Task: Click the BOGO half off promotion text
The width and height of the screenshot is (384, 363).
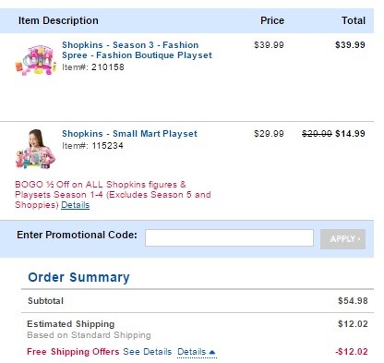Action: coord(113,195)
